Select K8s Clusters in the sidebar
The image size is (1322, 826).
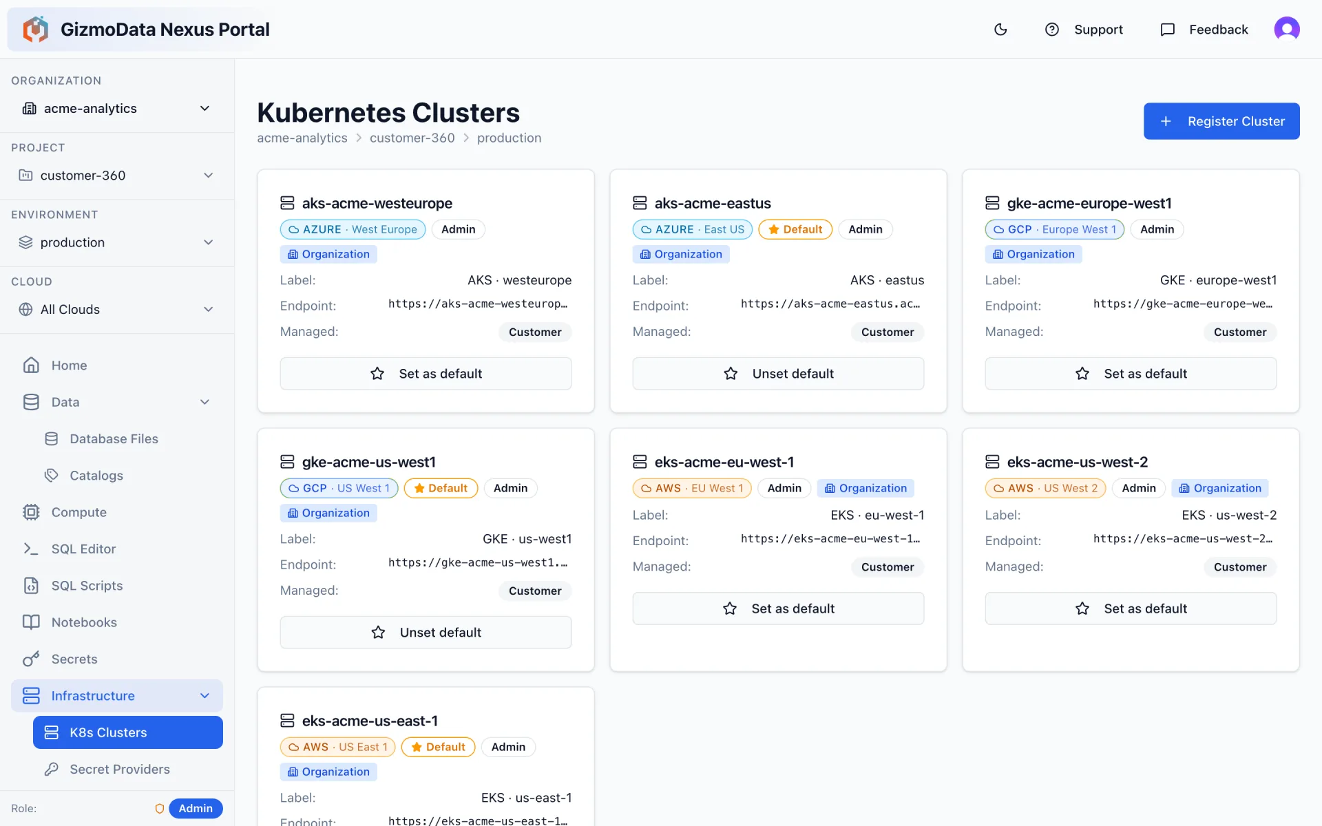click(x=128, y=732)
